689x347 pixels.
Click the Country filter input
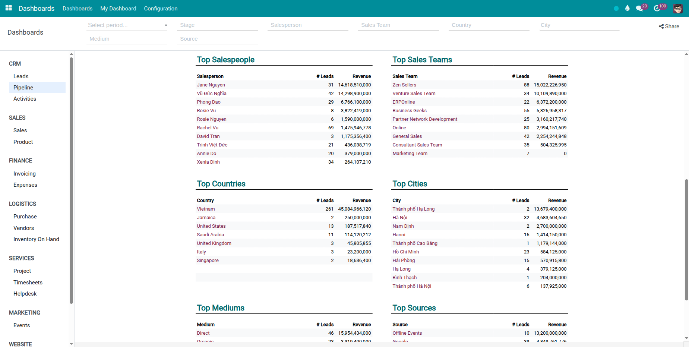click(489, 25)
